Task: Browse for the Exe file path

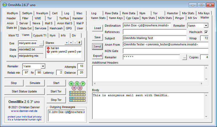Action: coord(41,43)
